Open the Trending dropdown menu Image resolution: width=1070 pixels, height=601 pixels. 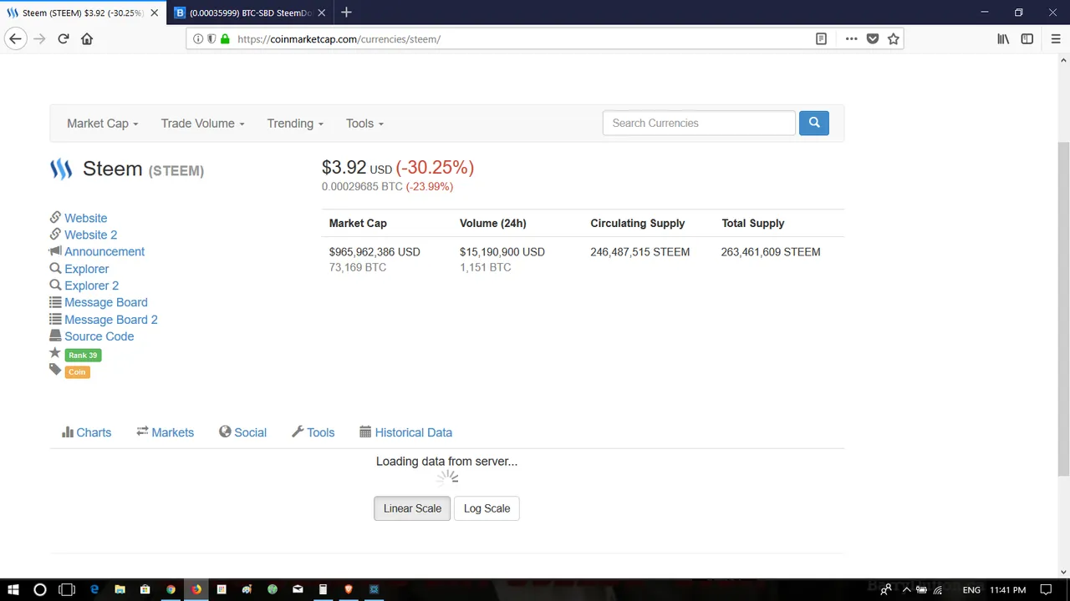[x=295, y=124]
